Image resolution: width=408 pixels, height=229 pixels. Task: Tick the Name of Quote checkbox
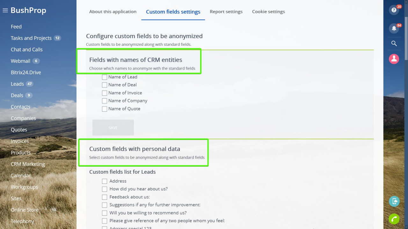105,109
